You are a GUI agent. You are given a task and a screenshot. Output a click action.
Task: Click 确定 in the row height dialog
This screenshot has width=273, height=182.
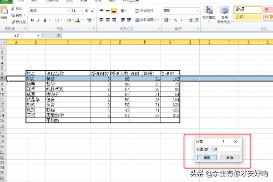point(207,157)
